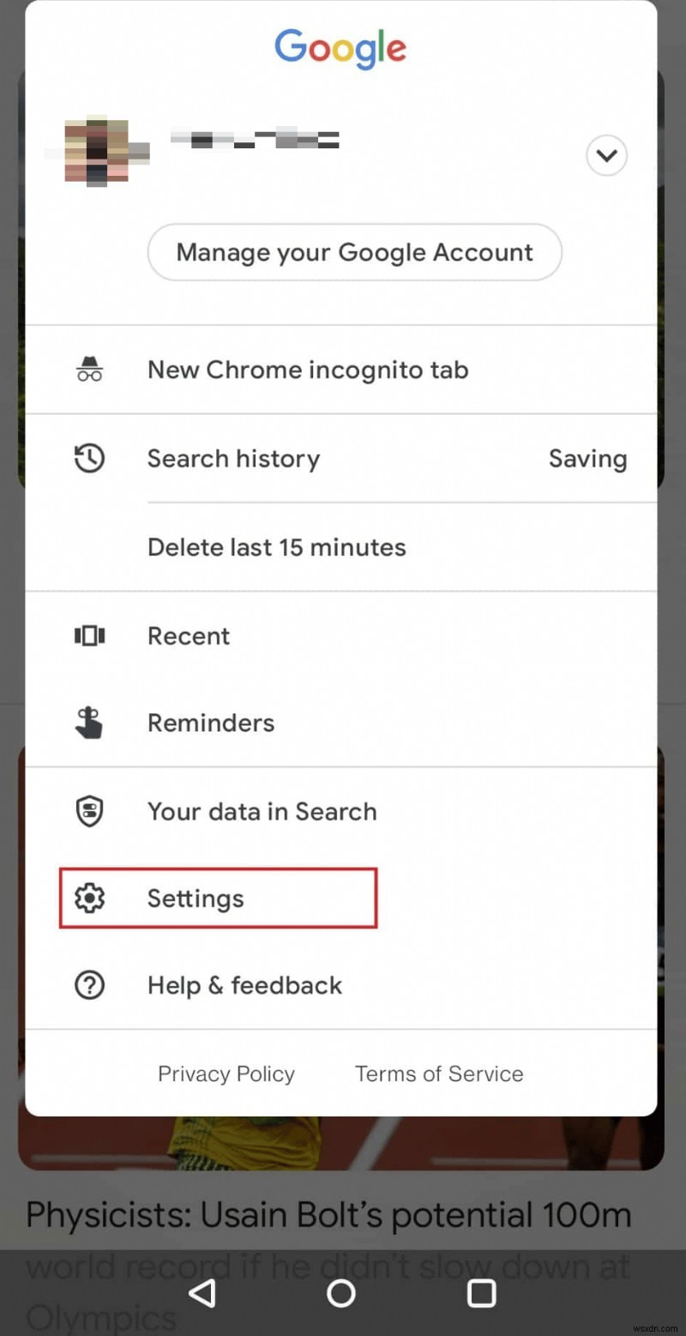Tap the Help & feedback question mark icon
Viewport: 686px width, 1336px height.
click(89, 984)
